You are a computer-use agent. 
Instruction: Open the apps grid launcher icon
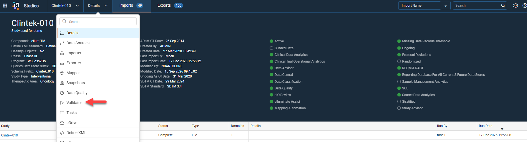(5, 6)
